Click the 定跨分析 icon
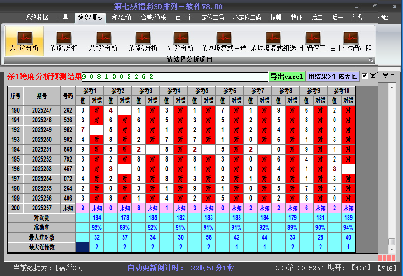 pos(181,41)
